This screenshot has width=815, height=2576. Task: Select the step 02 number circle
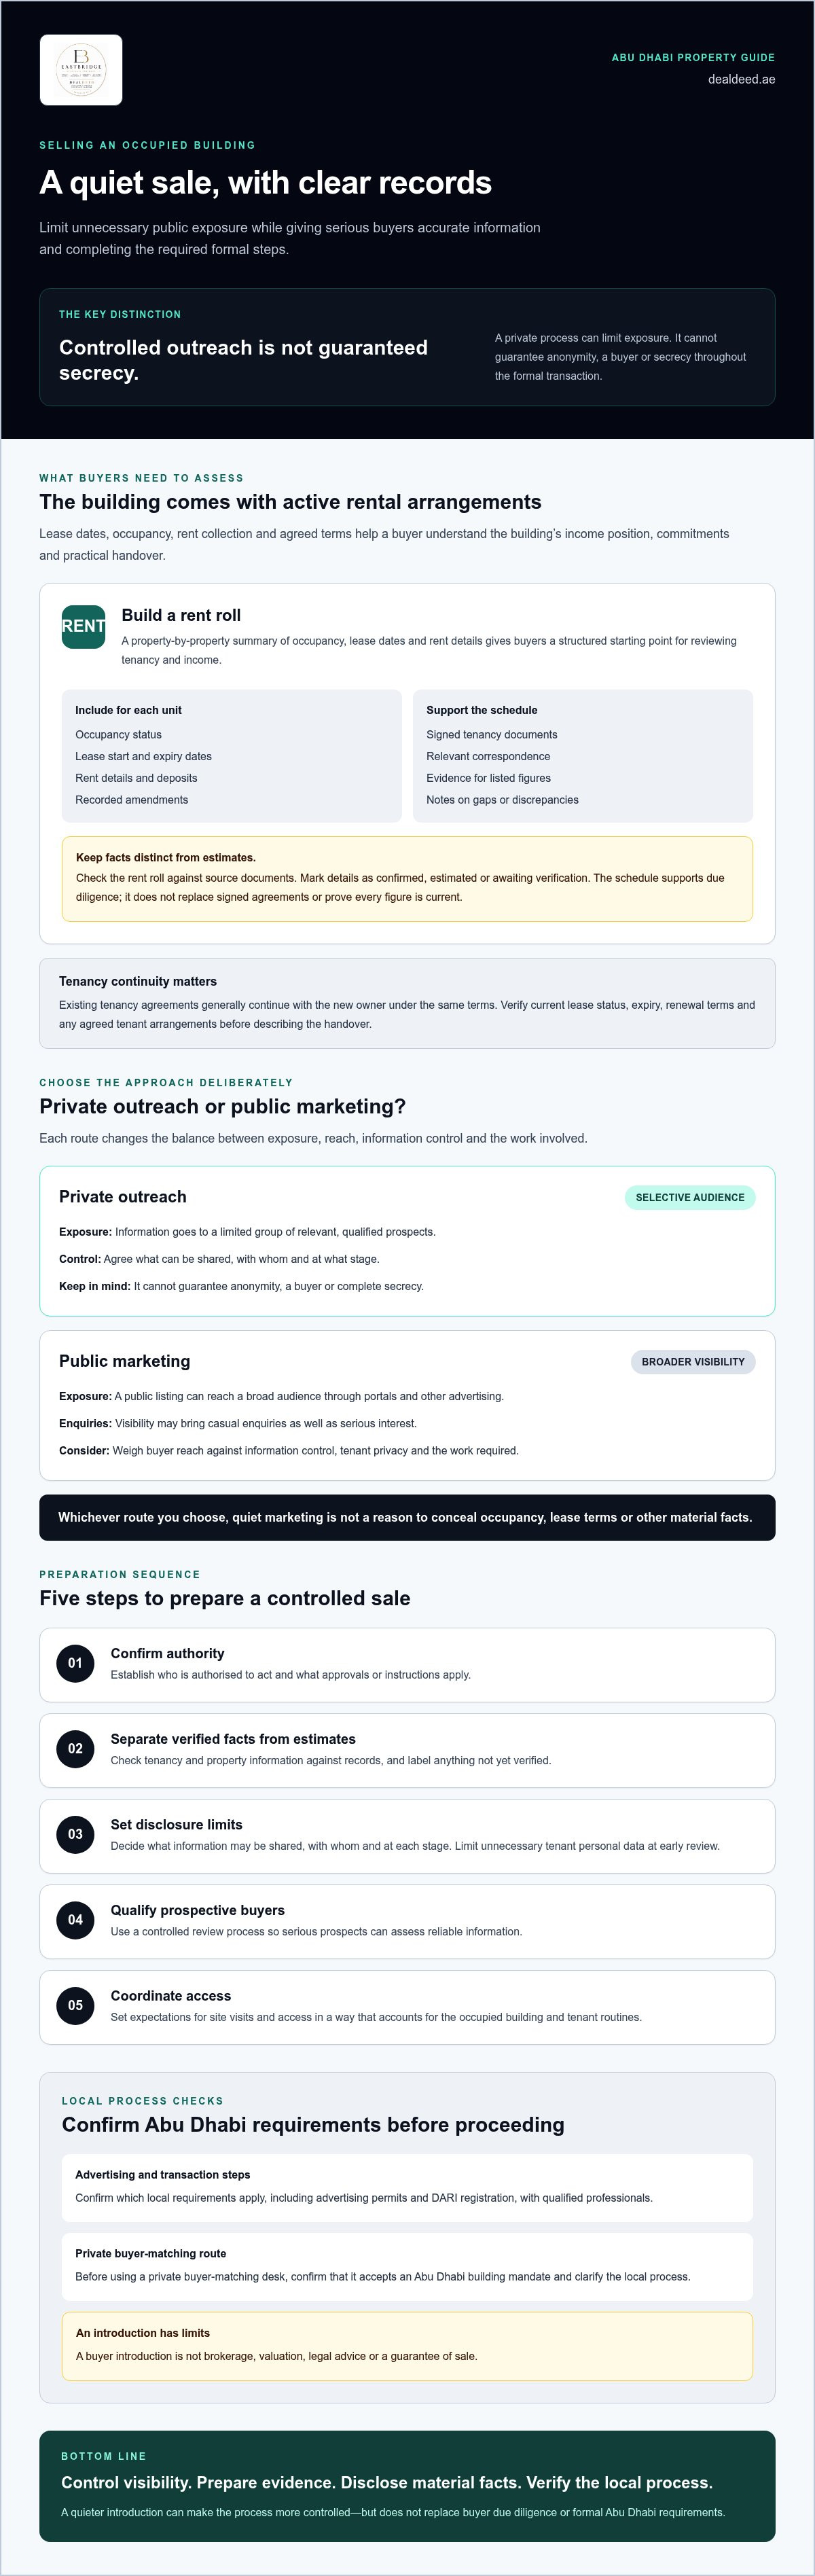pos(75,1749)
